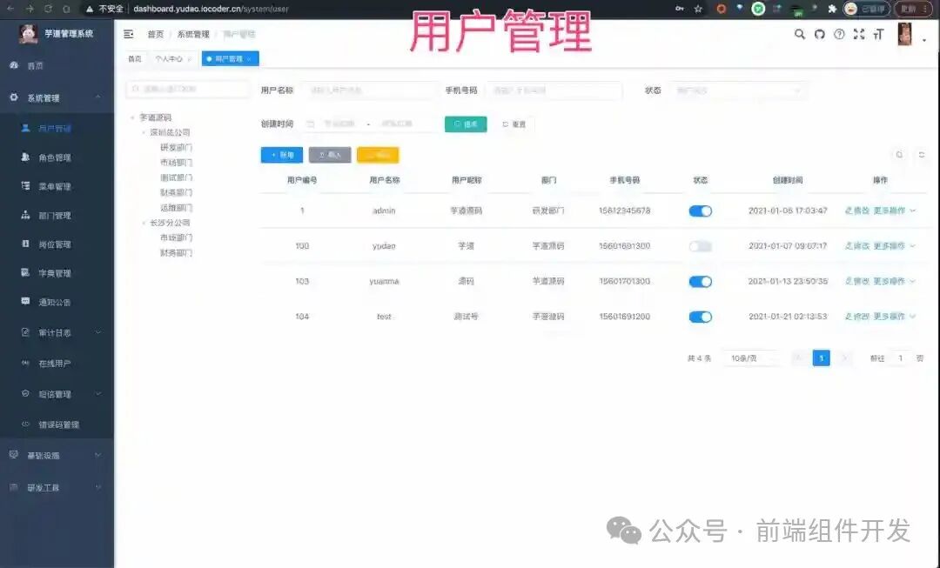This screenshot has height=568, width=940.
Task: Open 更多操作 dropdown for user yuanma
Action: pos(887,281)
